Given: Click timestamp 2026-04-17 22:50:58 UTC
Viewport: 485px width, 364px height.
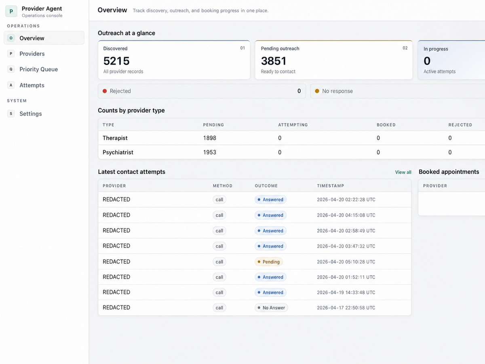Looking at the screenshot, I should [346, 308].
